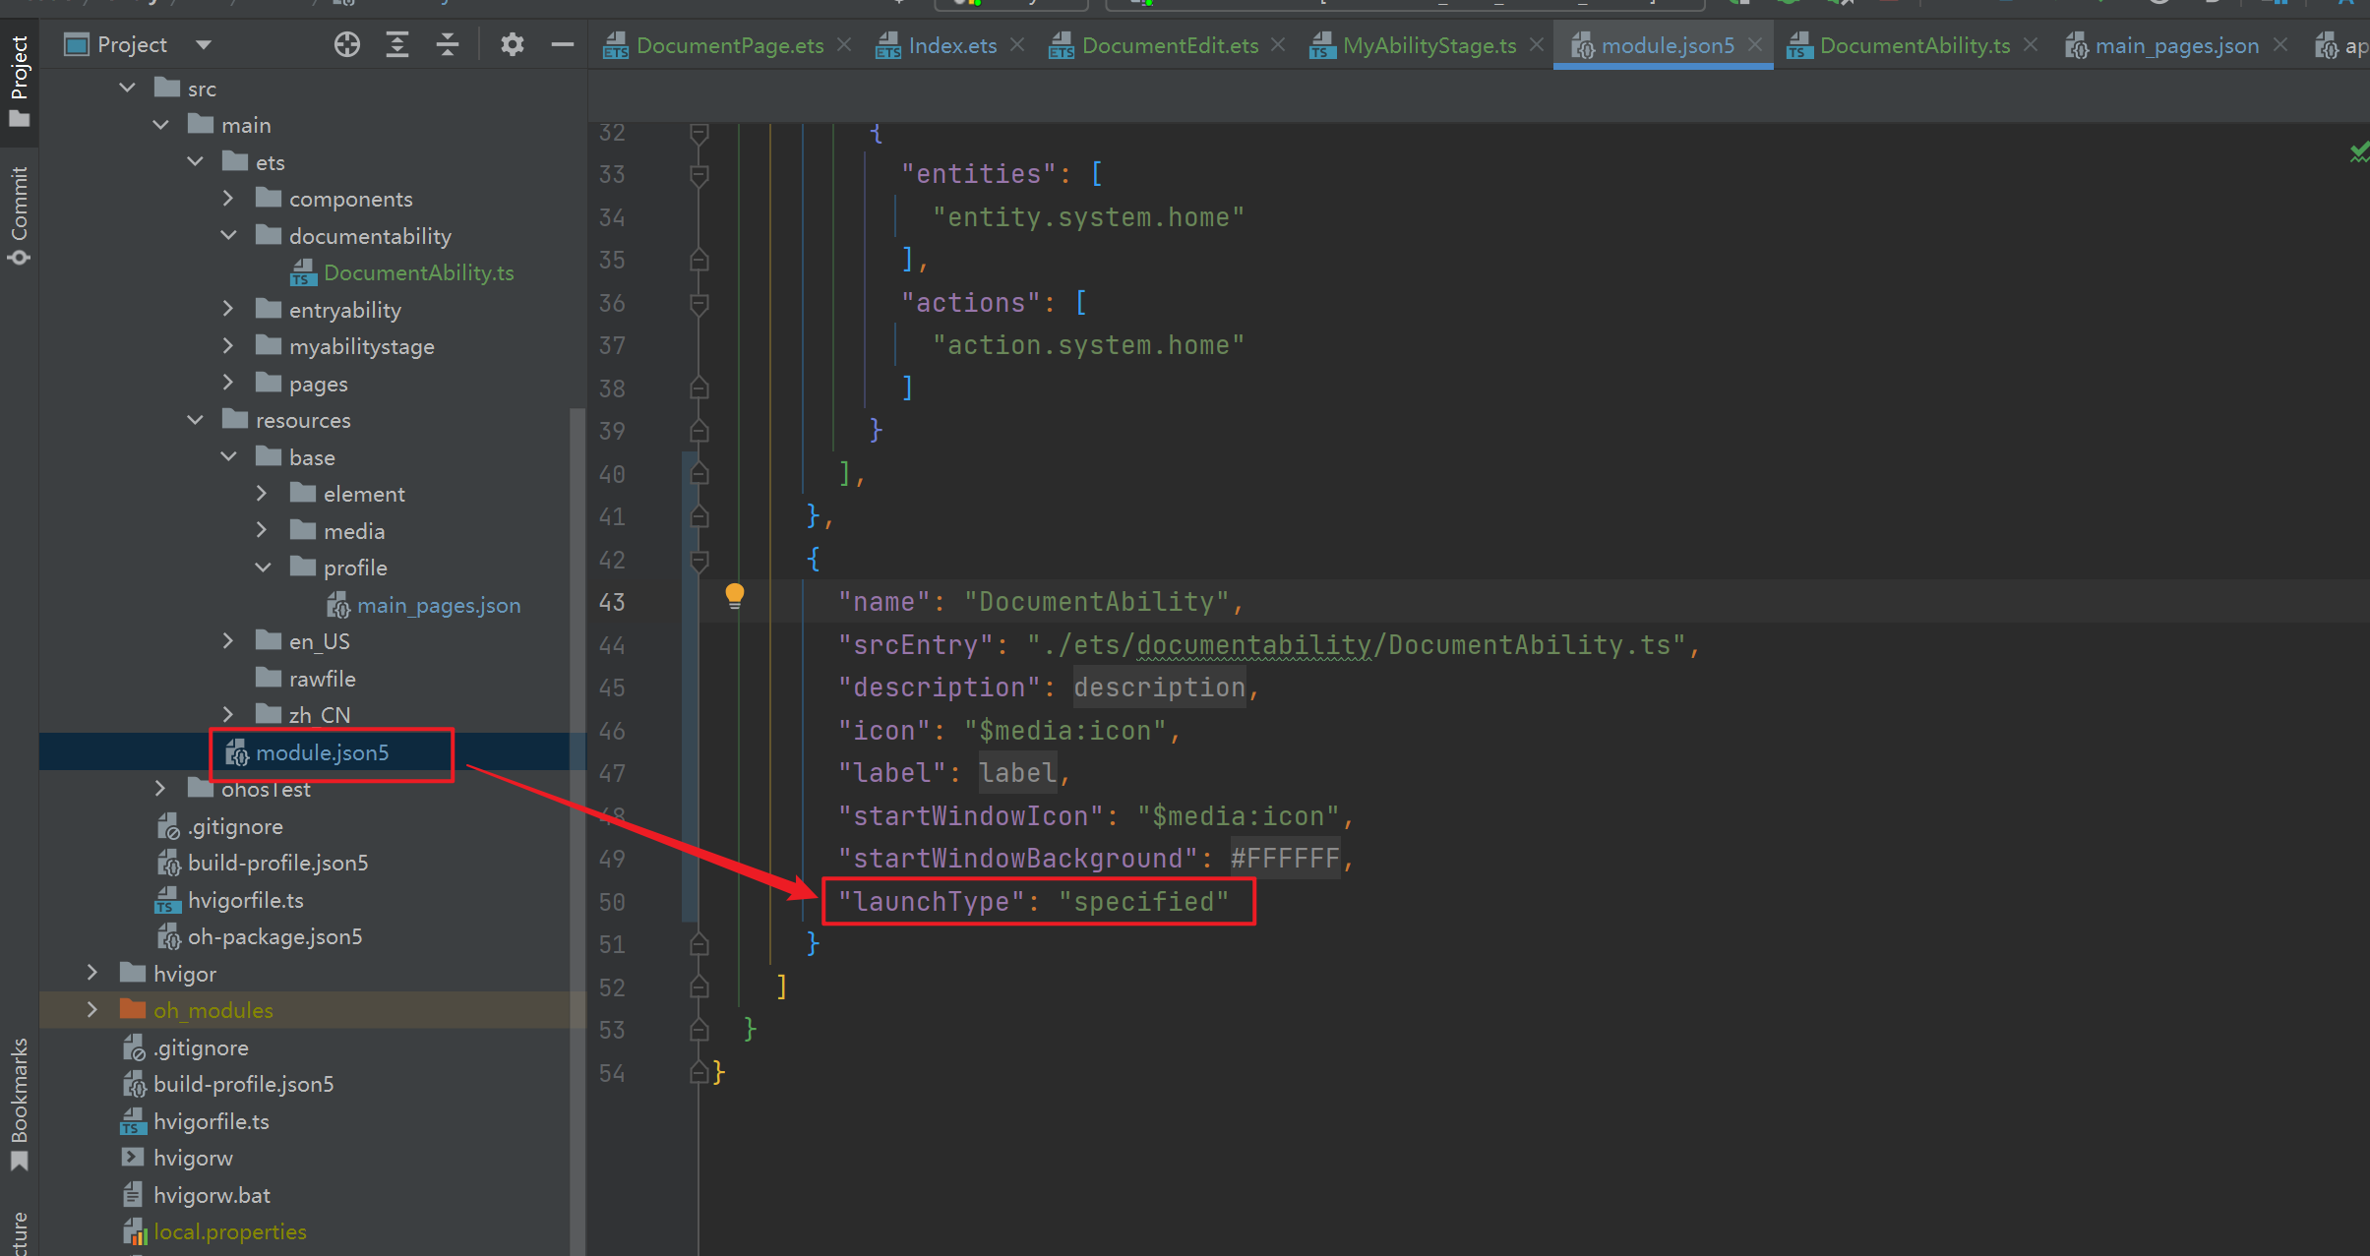Click the locate-file target icon in Project panel
The height and width of the screenshot is (1256, 2370).
point(346,44)
